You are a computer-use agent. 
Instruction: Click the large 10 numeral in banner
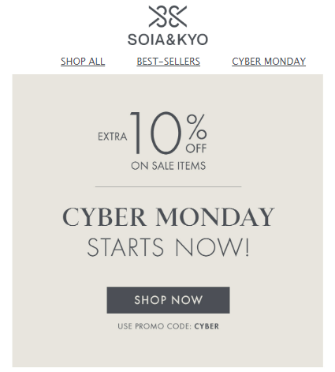coord(156,133)
